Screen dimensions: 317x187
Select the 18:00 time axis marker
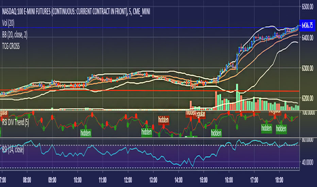click(x=280, y=179)
